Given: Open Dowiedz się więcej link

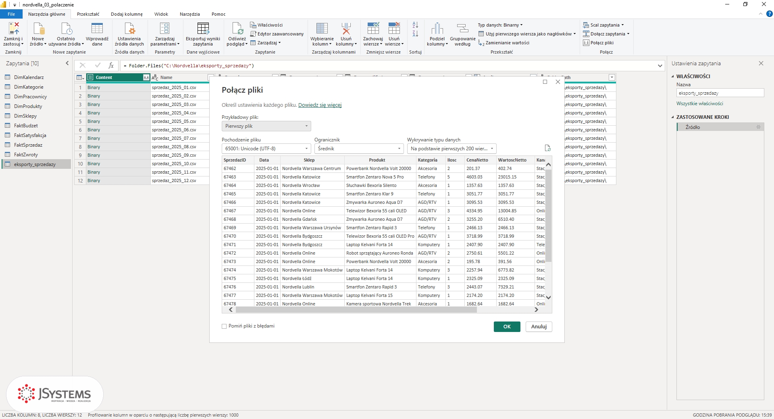Looking at the screenshot, I should coord(320,105).
